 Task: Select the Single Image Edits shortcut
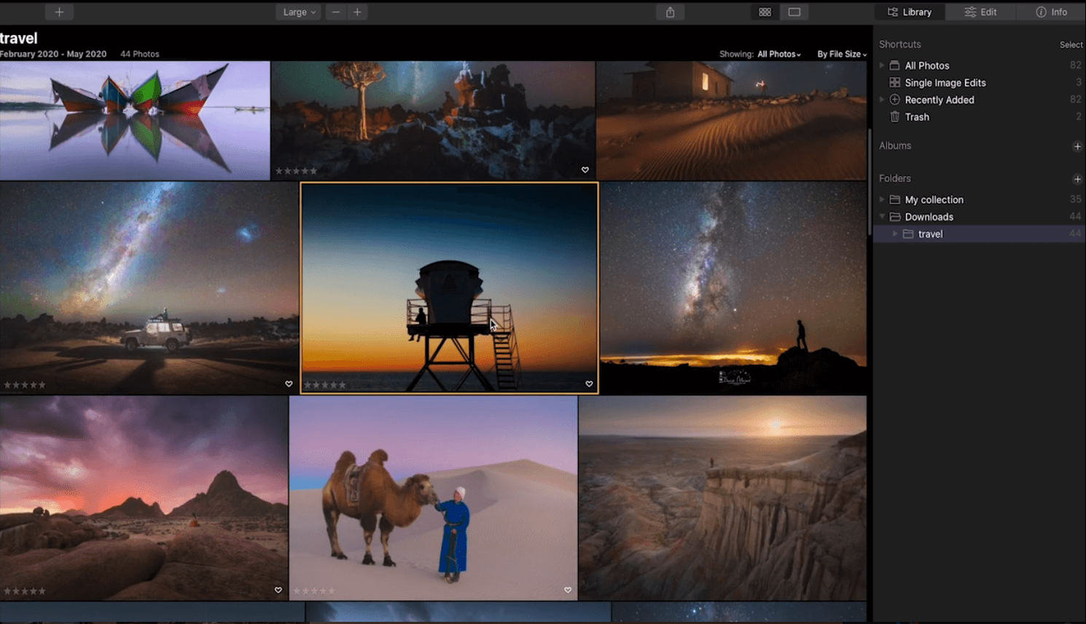pyautogui.click(x=945, y=82)
